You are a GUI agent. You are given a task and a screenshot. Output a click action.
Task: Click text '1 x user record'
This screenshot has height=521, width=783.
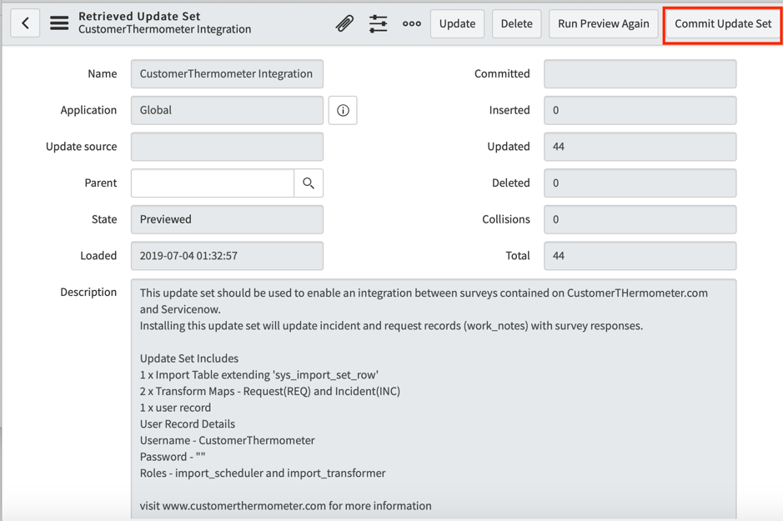click(x=175, y=408)
